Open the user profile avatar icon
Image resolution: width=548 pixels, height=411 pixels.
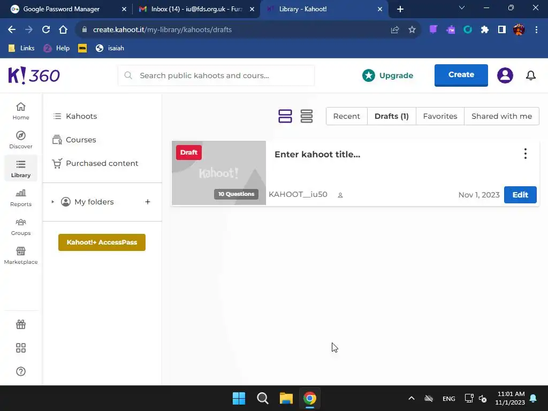(x=505, y=75)
